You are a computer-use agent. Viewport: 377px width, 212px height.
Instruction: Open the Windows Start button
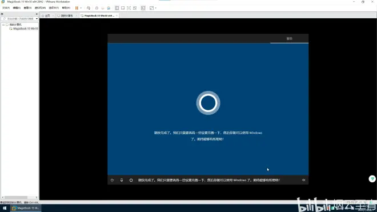(x=5, y=208)
